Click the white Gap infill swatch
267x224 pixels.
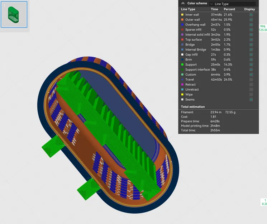click(182, 54)
